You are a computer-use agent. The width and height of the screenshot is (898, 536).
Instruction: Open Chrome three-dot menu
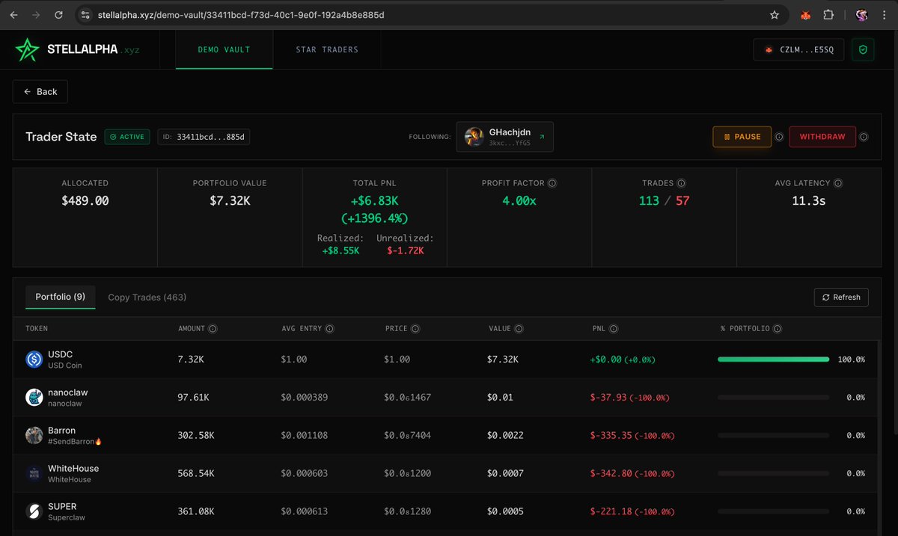click(x=884, y=15)
